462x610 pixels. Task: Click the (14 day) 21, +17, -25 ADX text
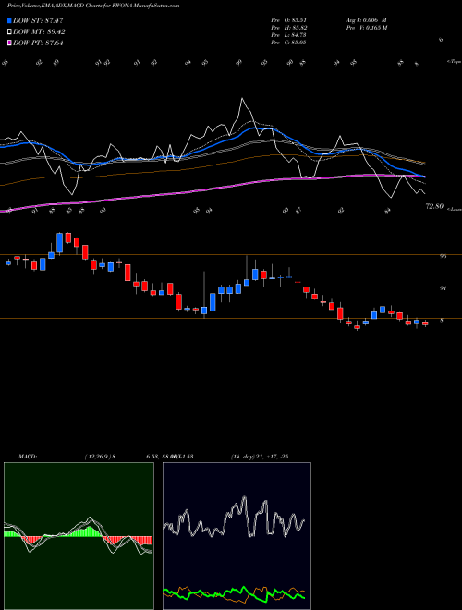(x=259, y=457)
